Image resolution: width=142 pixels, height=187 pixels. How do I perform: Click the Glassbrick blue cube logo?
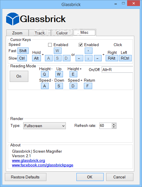13,19
